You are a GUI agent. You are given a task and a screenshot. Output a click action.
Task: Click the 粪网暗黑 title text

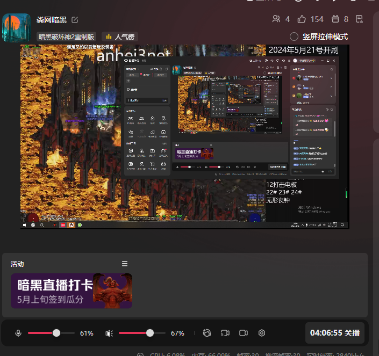52,20
